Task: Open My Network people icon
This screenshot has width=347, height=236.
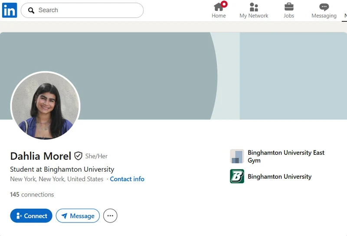Action: 254,7
